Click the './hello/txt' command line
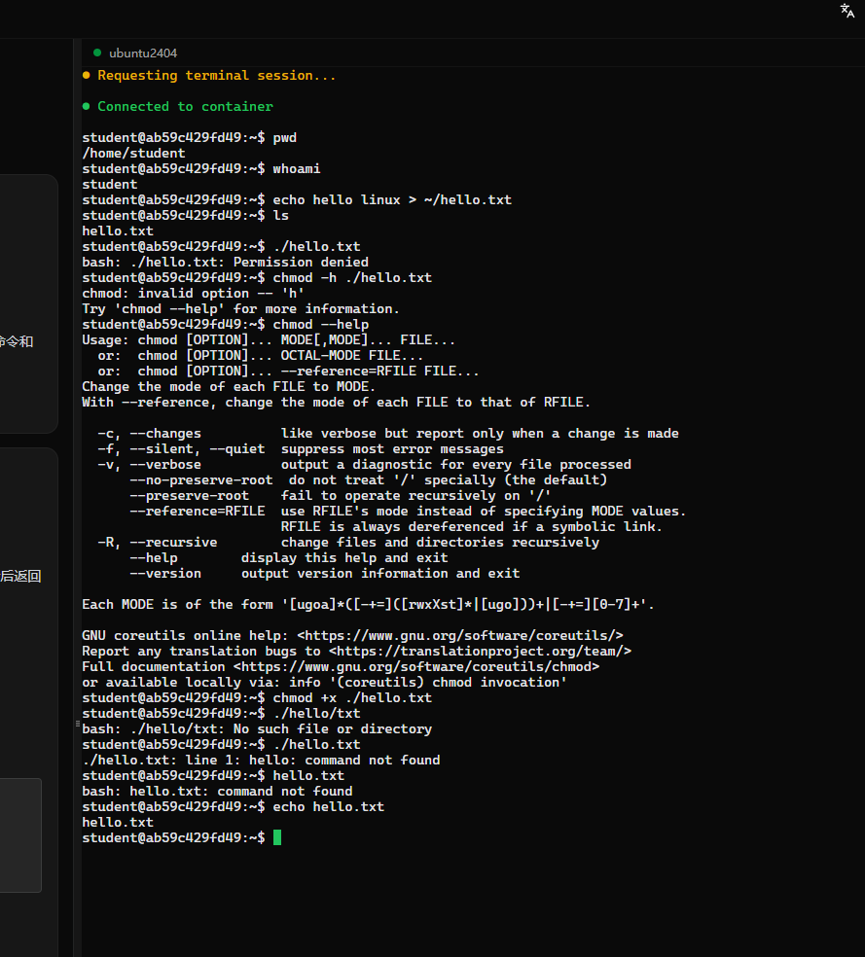Screen dimensions: 865x957 (x=221, y=714)
